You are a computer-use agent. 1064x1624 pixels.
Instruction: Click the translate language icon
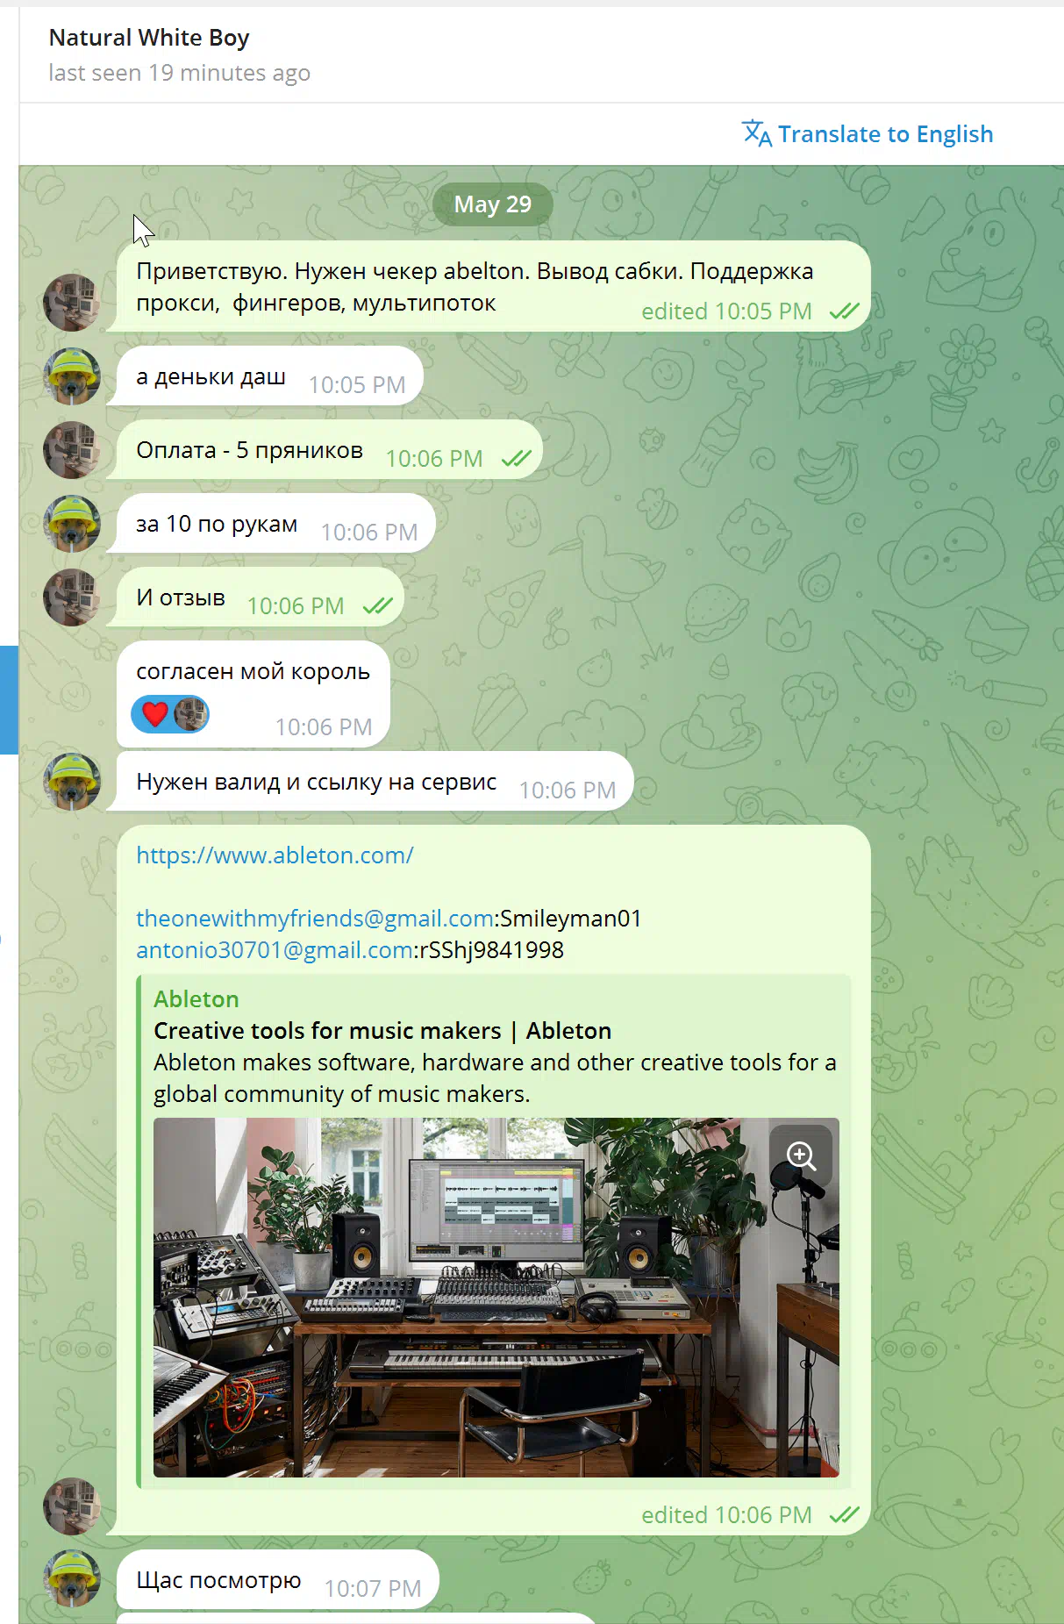pyautogui.click(x=756, y=133)
